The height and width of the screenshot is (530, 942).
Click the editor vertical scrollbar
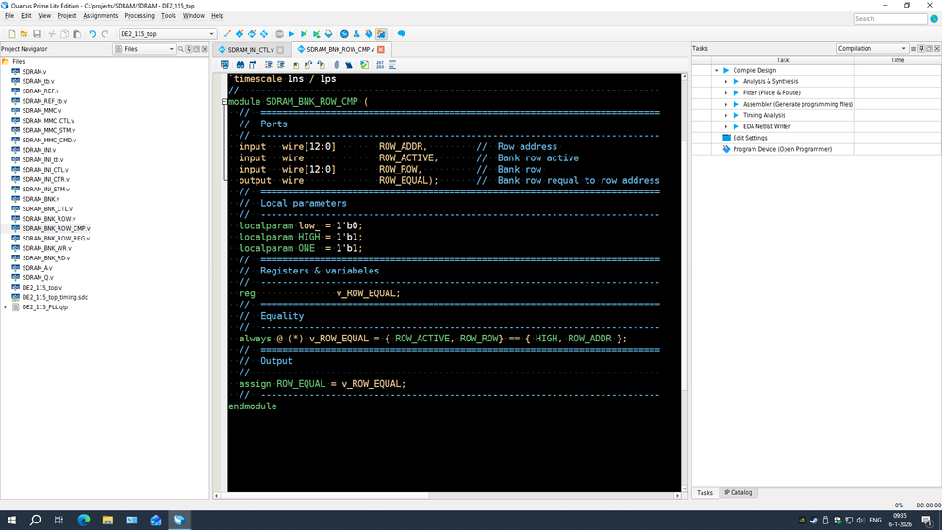pos(685,236)
